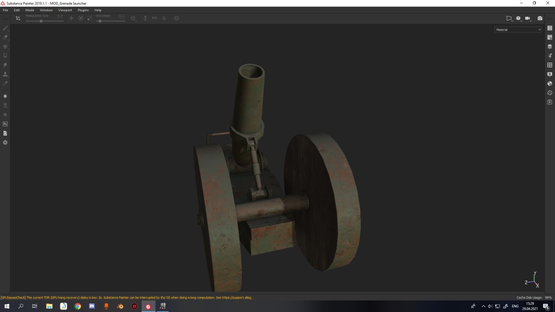
Task: Open the Mode menu
Action: point(29,10)
